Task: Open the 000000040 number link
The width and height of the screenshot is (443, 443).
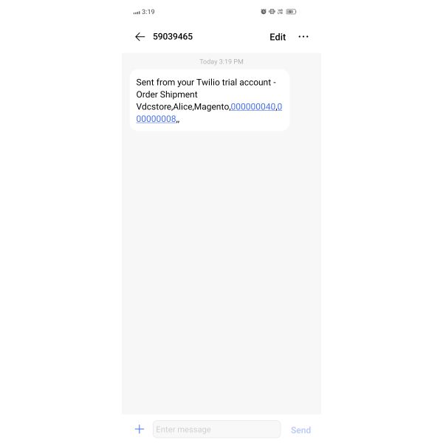Action: point(253,107)
